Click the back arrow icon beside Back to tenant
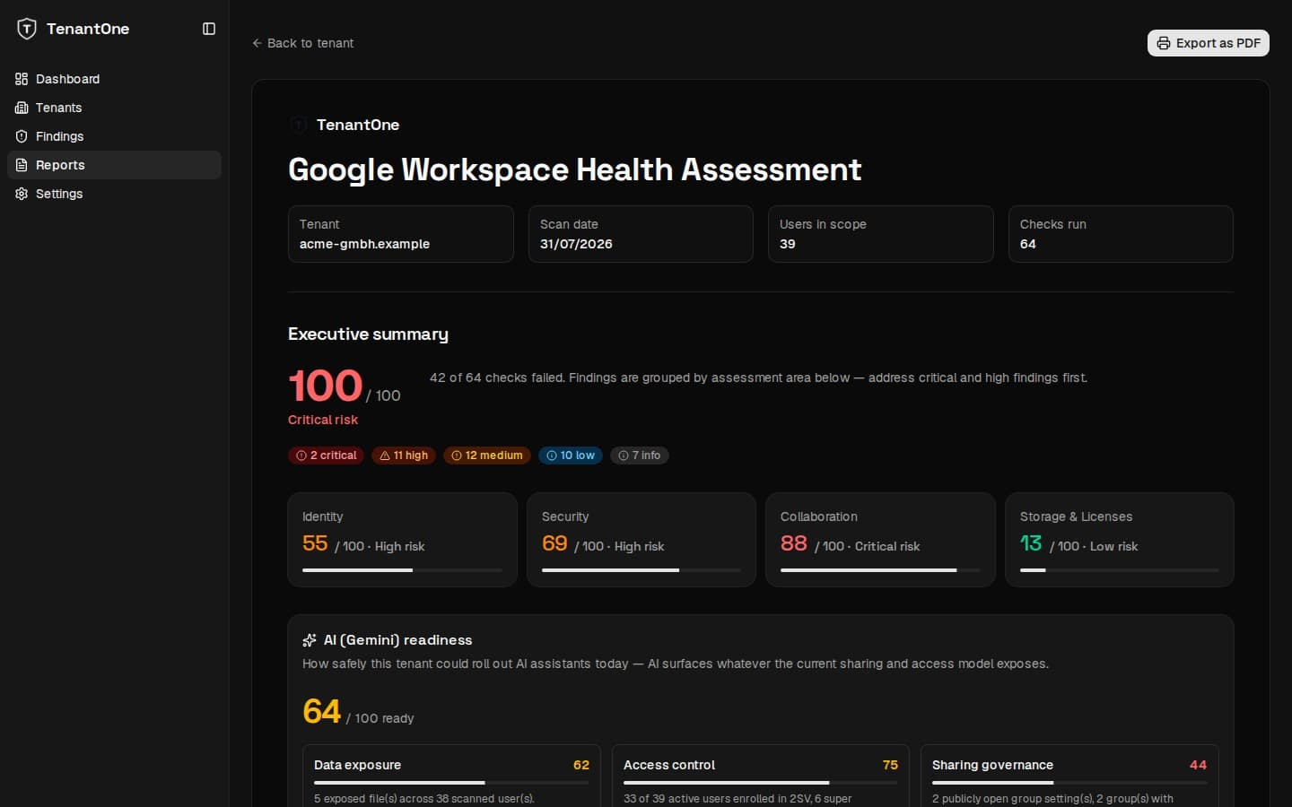This screenshot has width=1292, height=807. click(x=258, y=43)
